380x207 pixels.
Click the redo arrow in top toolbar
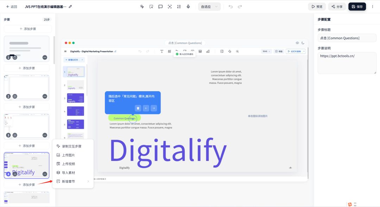240,7
